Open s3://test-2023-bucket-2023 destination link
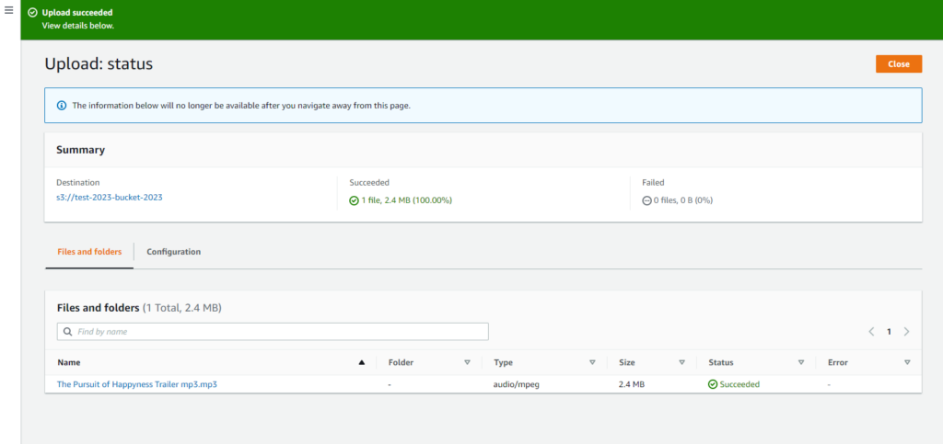The image size is (943, 444). 110,197
